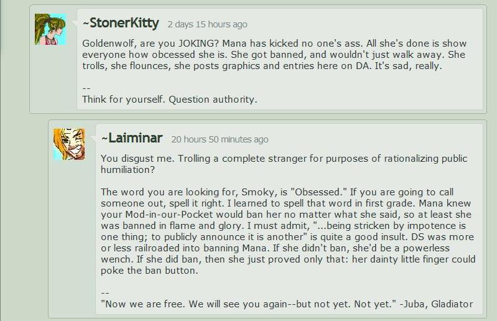497x321 pixels.
Task: Click Laiminar's blonde-haired avatar icon
Action: click(68, 144)
